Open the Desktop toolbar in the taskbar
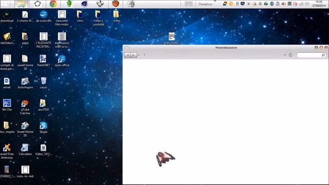Screen dimensions: 329x185 click(205, 4)
